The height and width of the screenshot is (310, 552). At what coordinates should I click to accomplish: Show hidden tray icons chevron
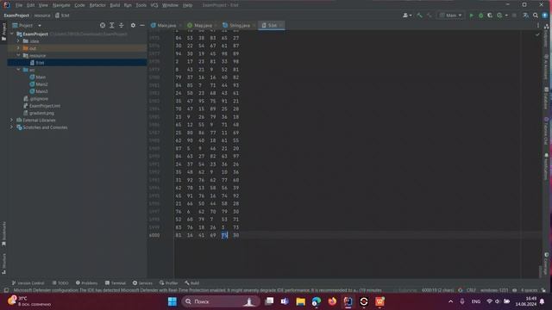coord(450,301)
